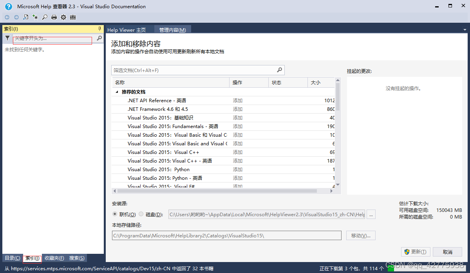The height and width of the screenshot is (273, 470).
Task: Select row Visual Studio 2015: Fundamentals - 英语
Action: [223, 127]
